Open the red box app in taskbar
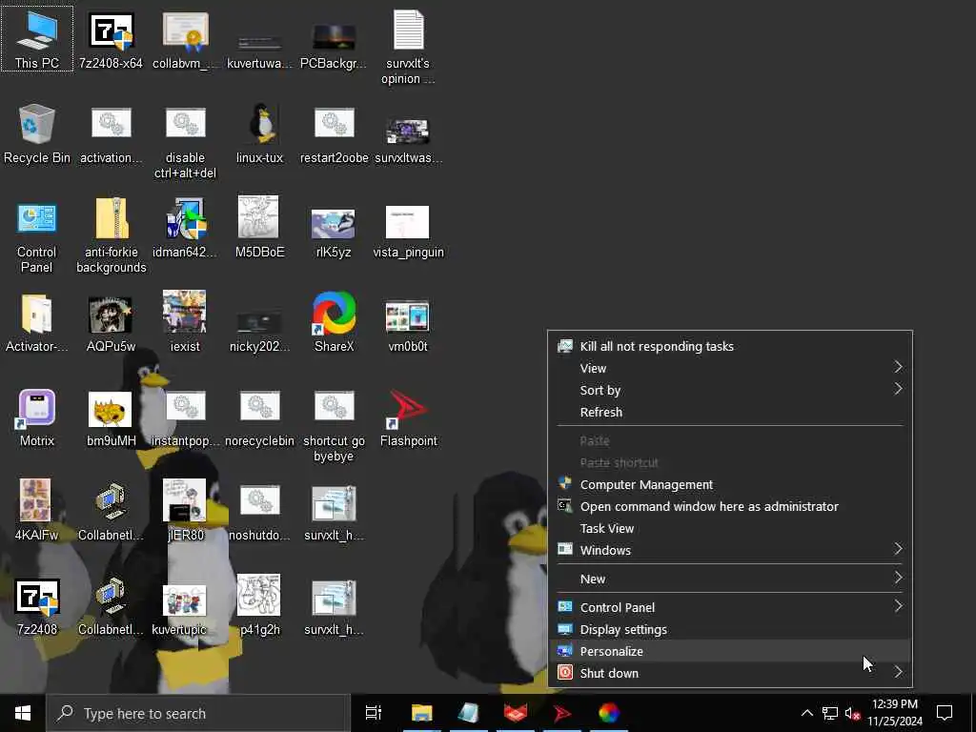Viewport: 976px width, 732px height. [x=516, y=713]
